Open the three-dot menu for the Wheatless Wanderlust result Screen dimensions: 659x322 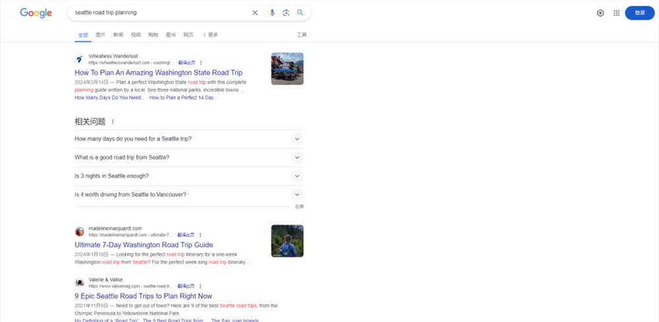click(201, 63)
